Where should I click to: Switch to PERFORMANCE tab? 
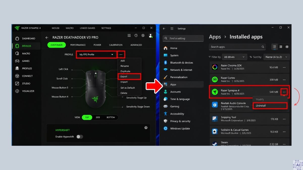coord(78,45)
